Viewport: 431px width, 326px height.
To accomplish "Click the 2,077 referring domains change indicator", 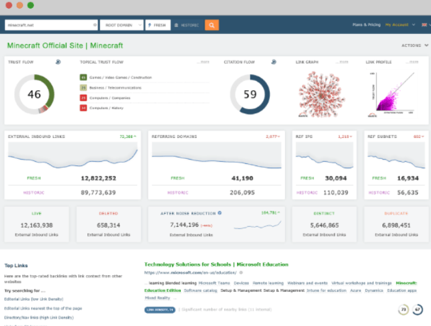I will tap(272, 137).
